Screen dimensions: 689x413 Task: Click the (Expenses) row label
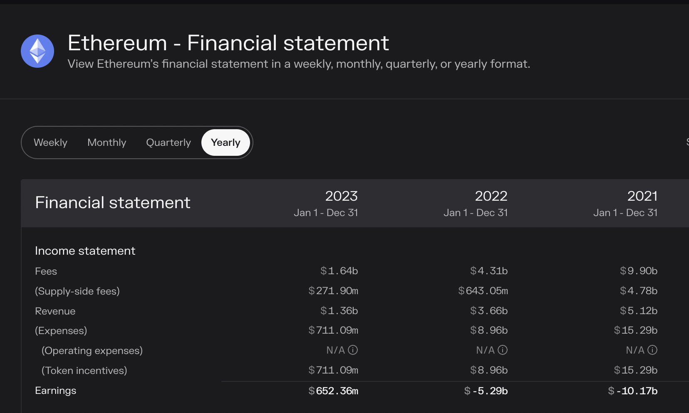click(61, 331)
